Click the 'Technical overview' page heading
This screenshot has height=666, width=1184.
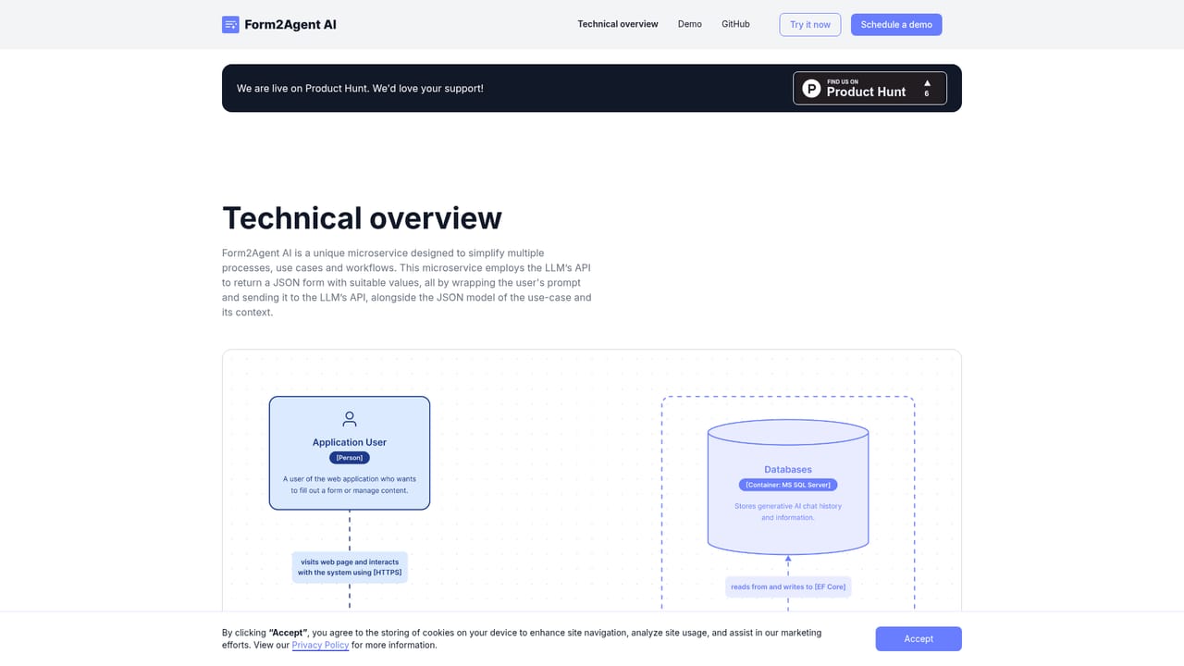coord(362,218)
